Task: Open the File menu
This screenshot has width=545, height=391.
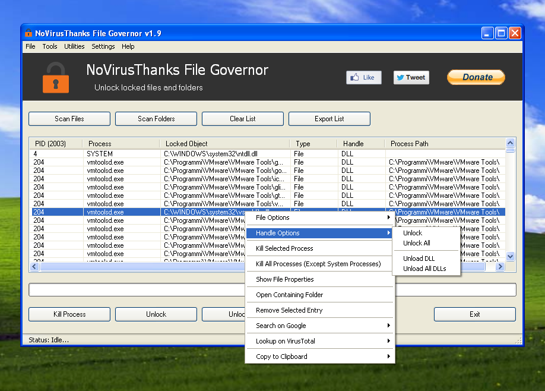Action: [x=30, y=46]
